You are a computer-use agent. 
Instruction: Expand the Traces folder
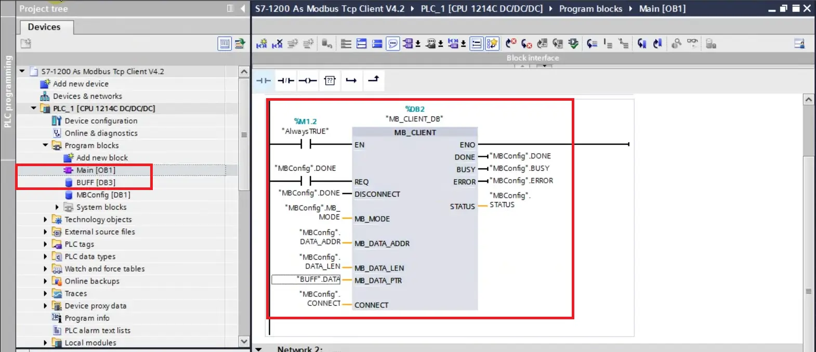(45, 293)
